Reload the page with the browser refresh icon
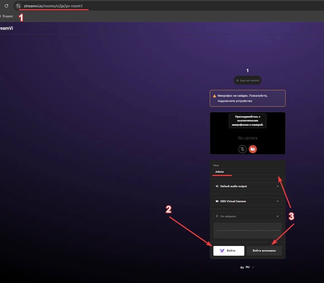 6,6
